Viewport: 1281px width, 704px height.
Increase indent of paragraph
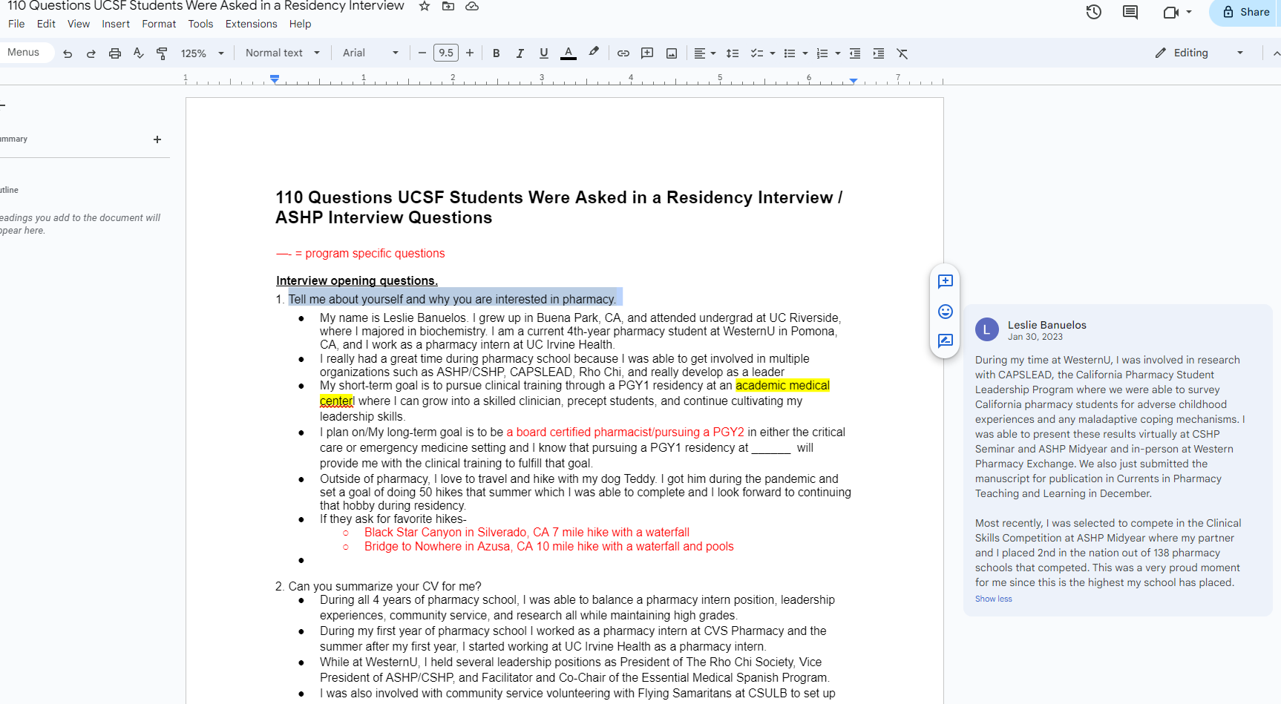[x=879, y=53]
